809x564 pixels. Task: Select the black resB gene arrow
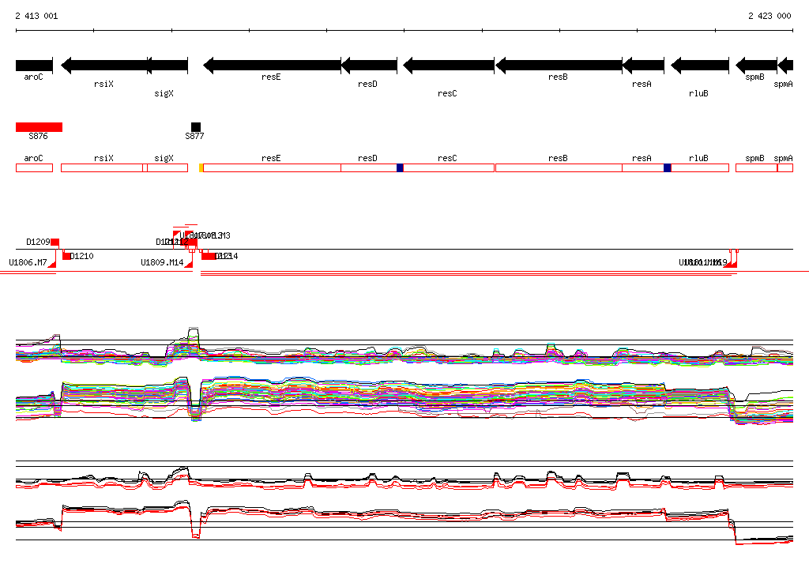(559, 66)
